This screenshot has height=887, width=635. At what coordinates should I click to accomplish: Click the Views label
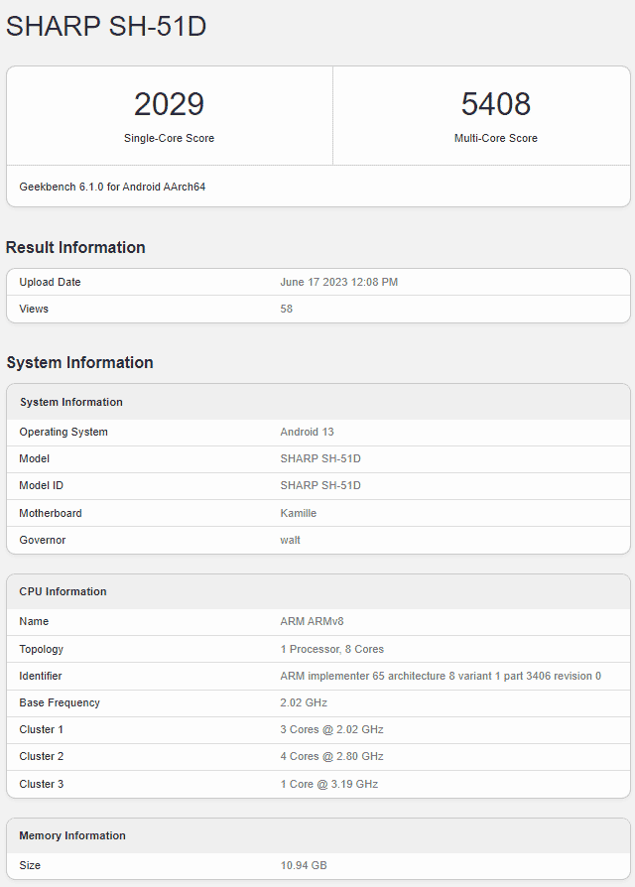[34, 309]
